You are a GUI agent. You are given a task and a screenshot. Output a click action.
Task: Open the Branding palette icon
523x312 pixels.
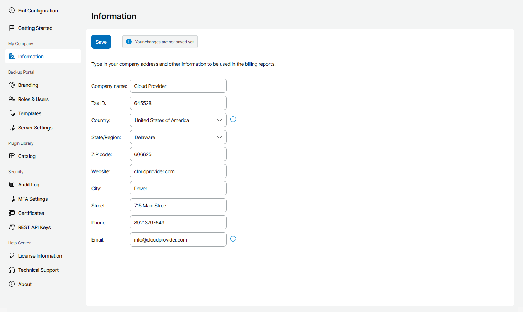pos(12,85)
